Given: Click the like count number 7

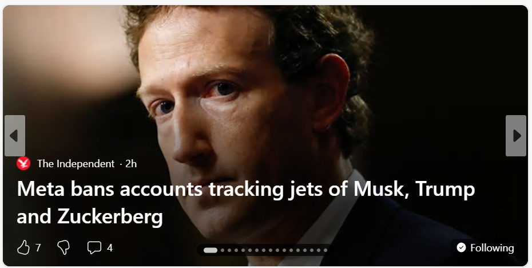Looking at the screenshot, I should [x=38, y=247].
